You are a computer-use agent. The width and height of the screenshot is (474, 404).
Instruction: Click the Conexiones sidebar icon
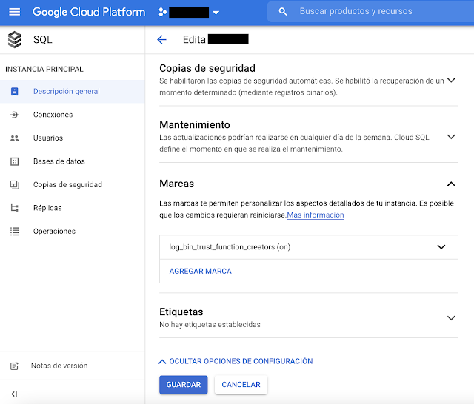[x=15, y=115]
